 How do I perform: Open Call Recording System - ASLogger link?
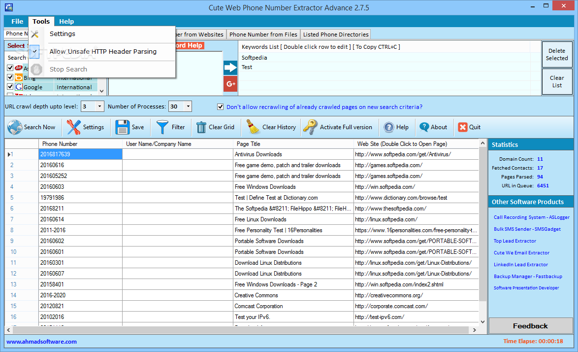532,217
